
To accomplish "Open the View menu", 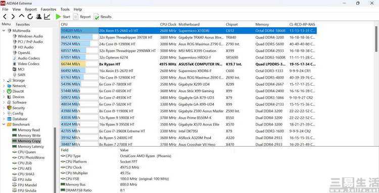I will (17, 10).
